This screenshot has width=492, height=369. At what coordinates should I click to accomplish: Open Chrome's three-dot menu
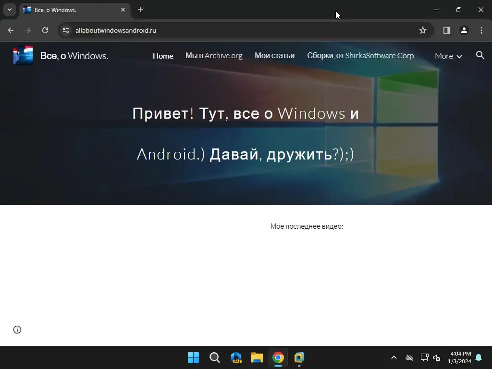[481, 30]
